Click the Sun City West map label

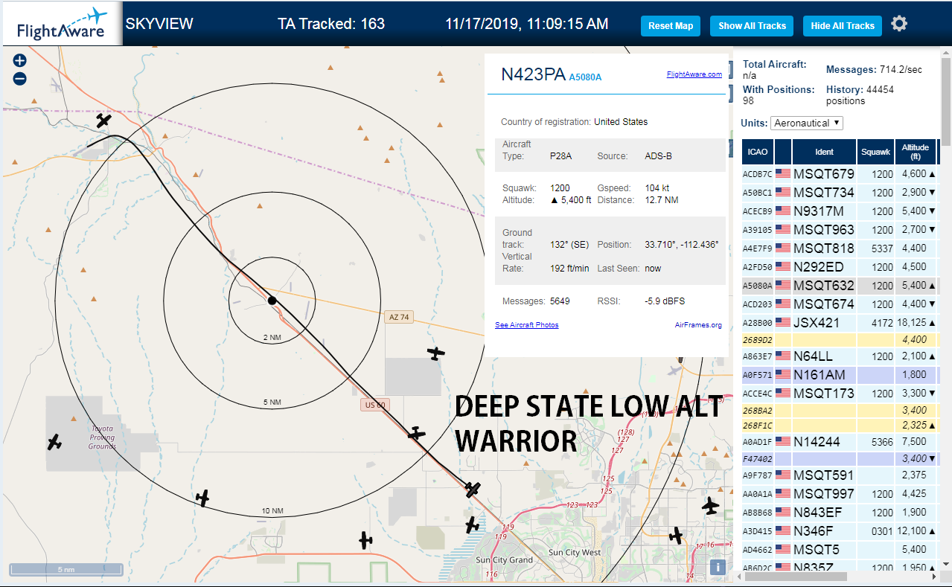point(575,553)
